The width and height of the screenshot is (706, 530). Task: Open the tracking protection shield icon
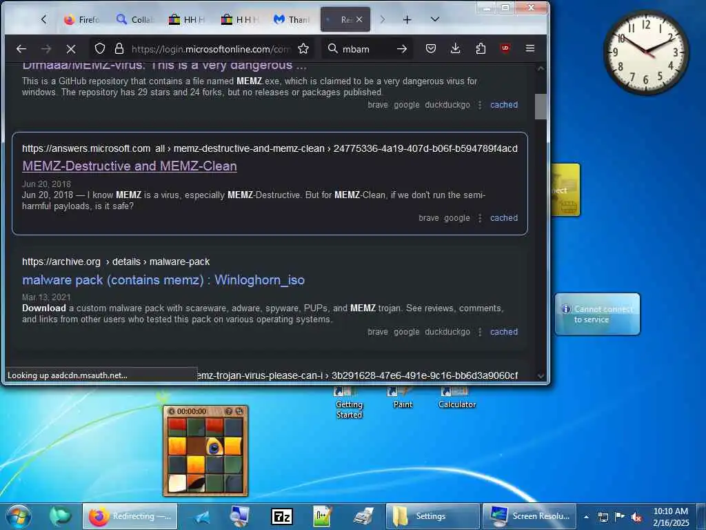(x=100, y=49)
